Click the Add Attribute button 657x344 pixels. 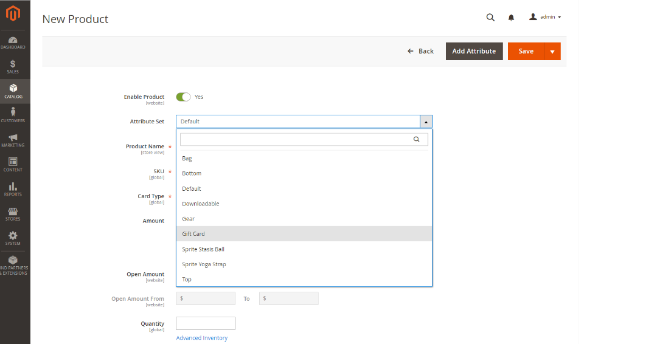(x=474, y=51)
